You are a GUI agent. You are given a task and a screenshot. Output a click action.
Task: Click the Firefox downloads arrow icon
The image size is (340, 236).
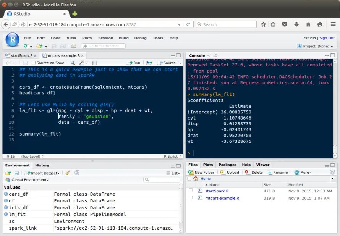click(x=296, y=24)
